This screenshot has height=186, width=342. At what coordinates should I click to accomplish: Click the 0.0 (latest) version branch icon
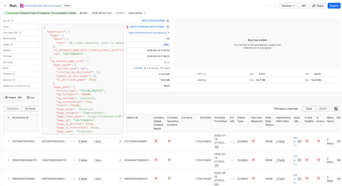pyautogui.click(x=145, y=68)
